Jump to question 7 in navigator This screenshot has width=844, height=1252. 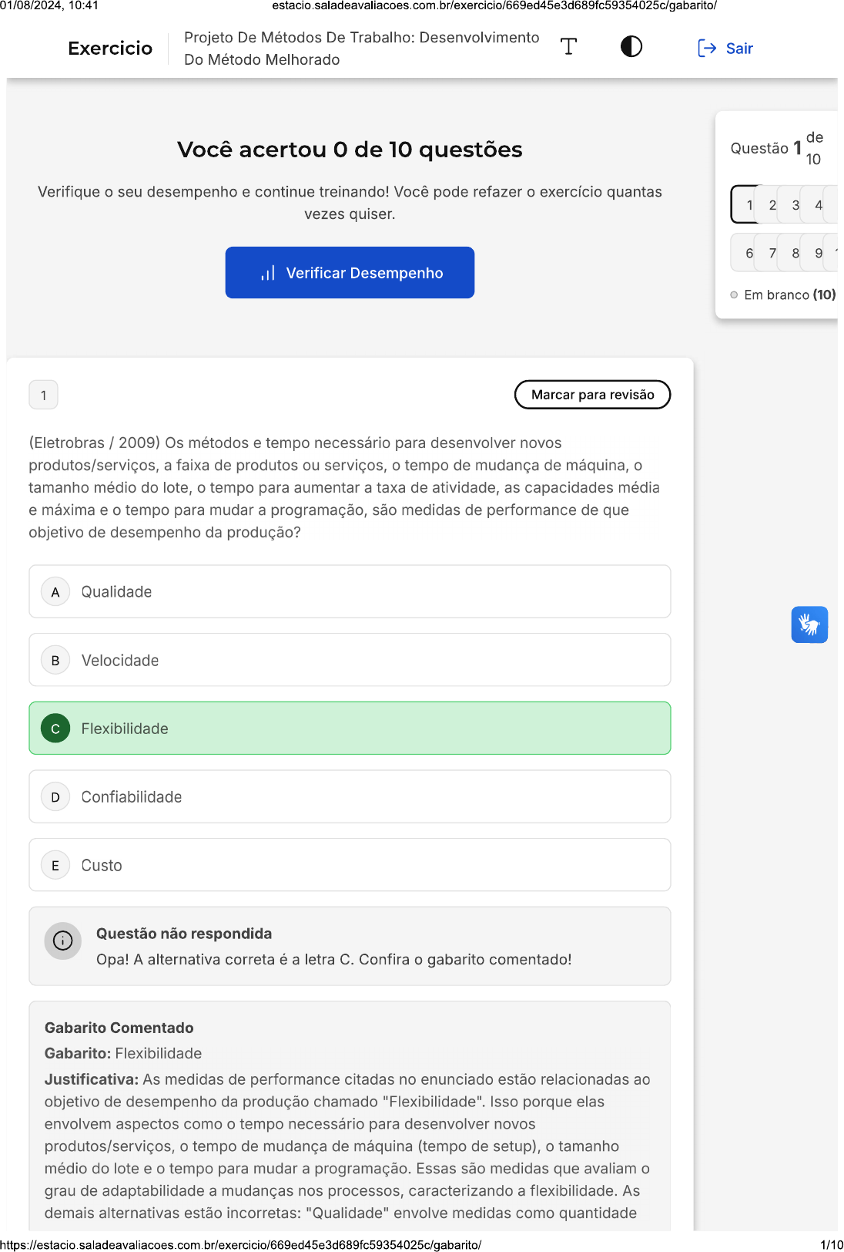pyautogui.click(x=772, y=253)
